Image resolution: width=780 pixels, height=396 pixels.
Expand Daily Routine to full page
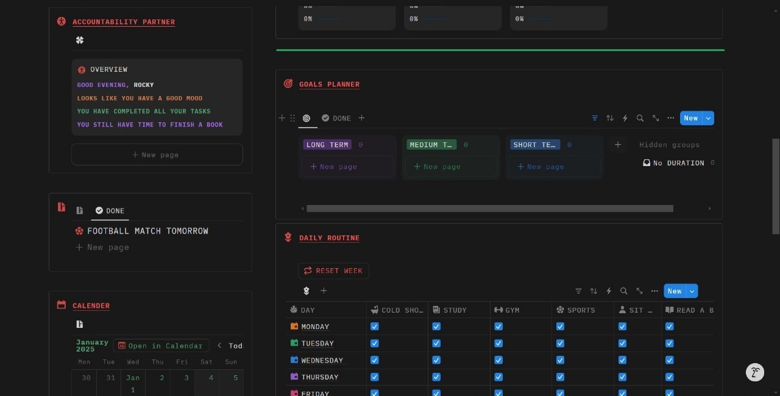coord(639,291)
